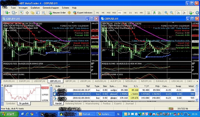This screenshot has width=200, height=117.
Task: Toggle the Navigator star-folder icon
Action: [x=33, y=12]
